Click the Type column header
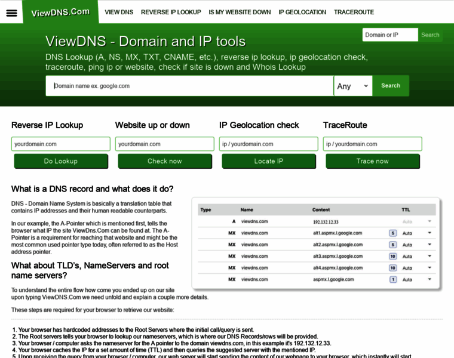The image size is (454, 358). coord(205,209)
